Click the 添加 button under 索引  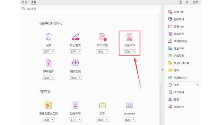101,120
